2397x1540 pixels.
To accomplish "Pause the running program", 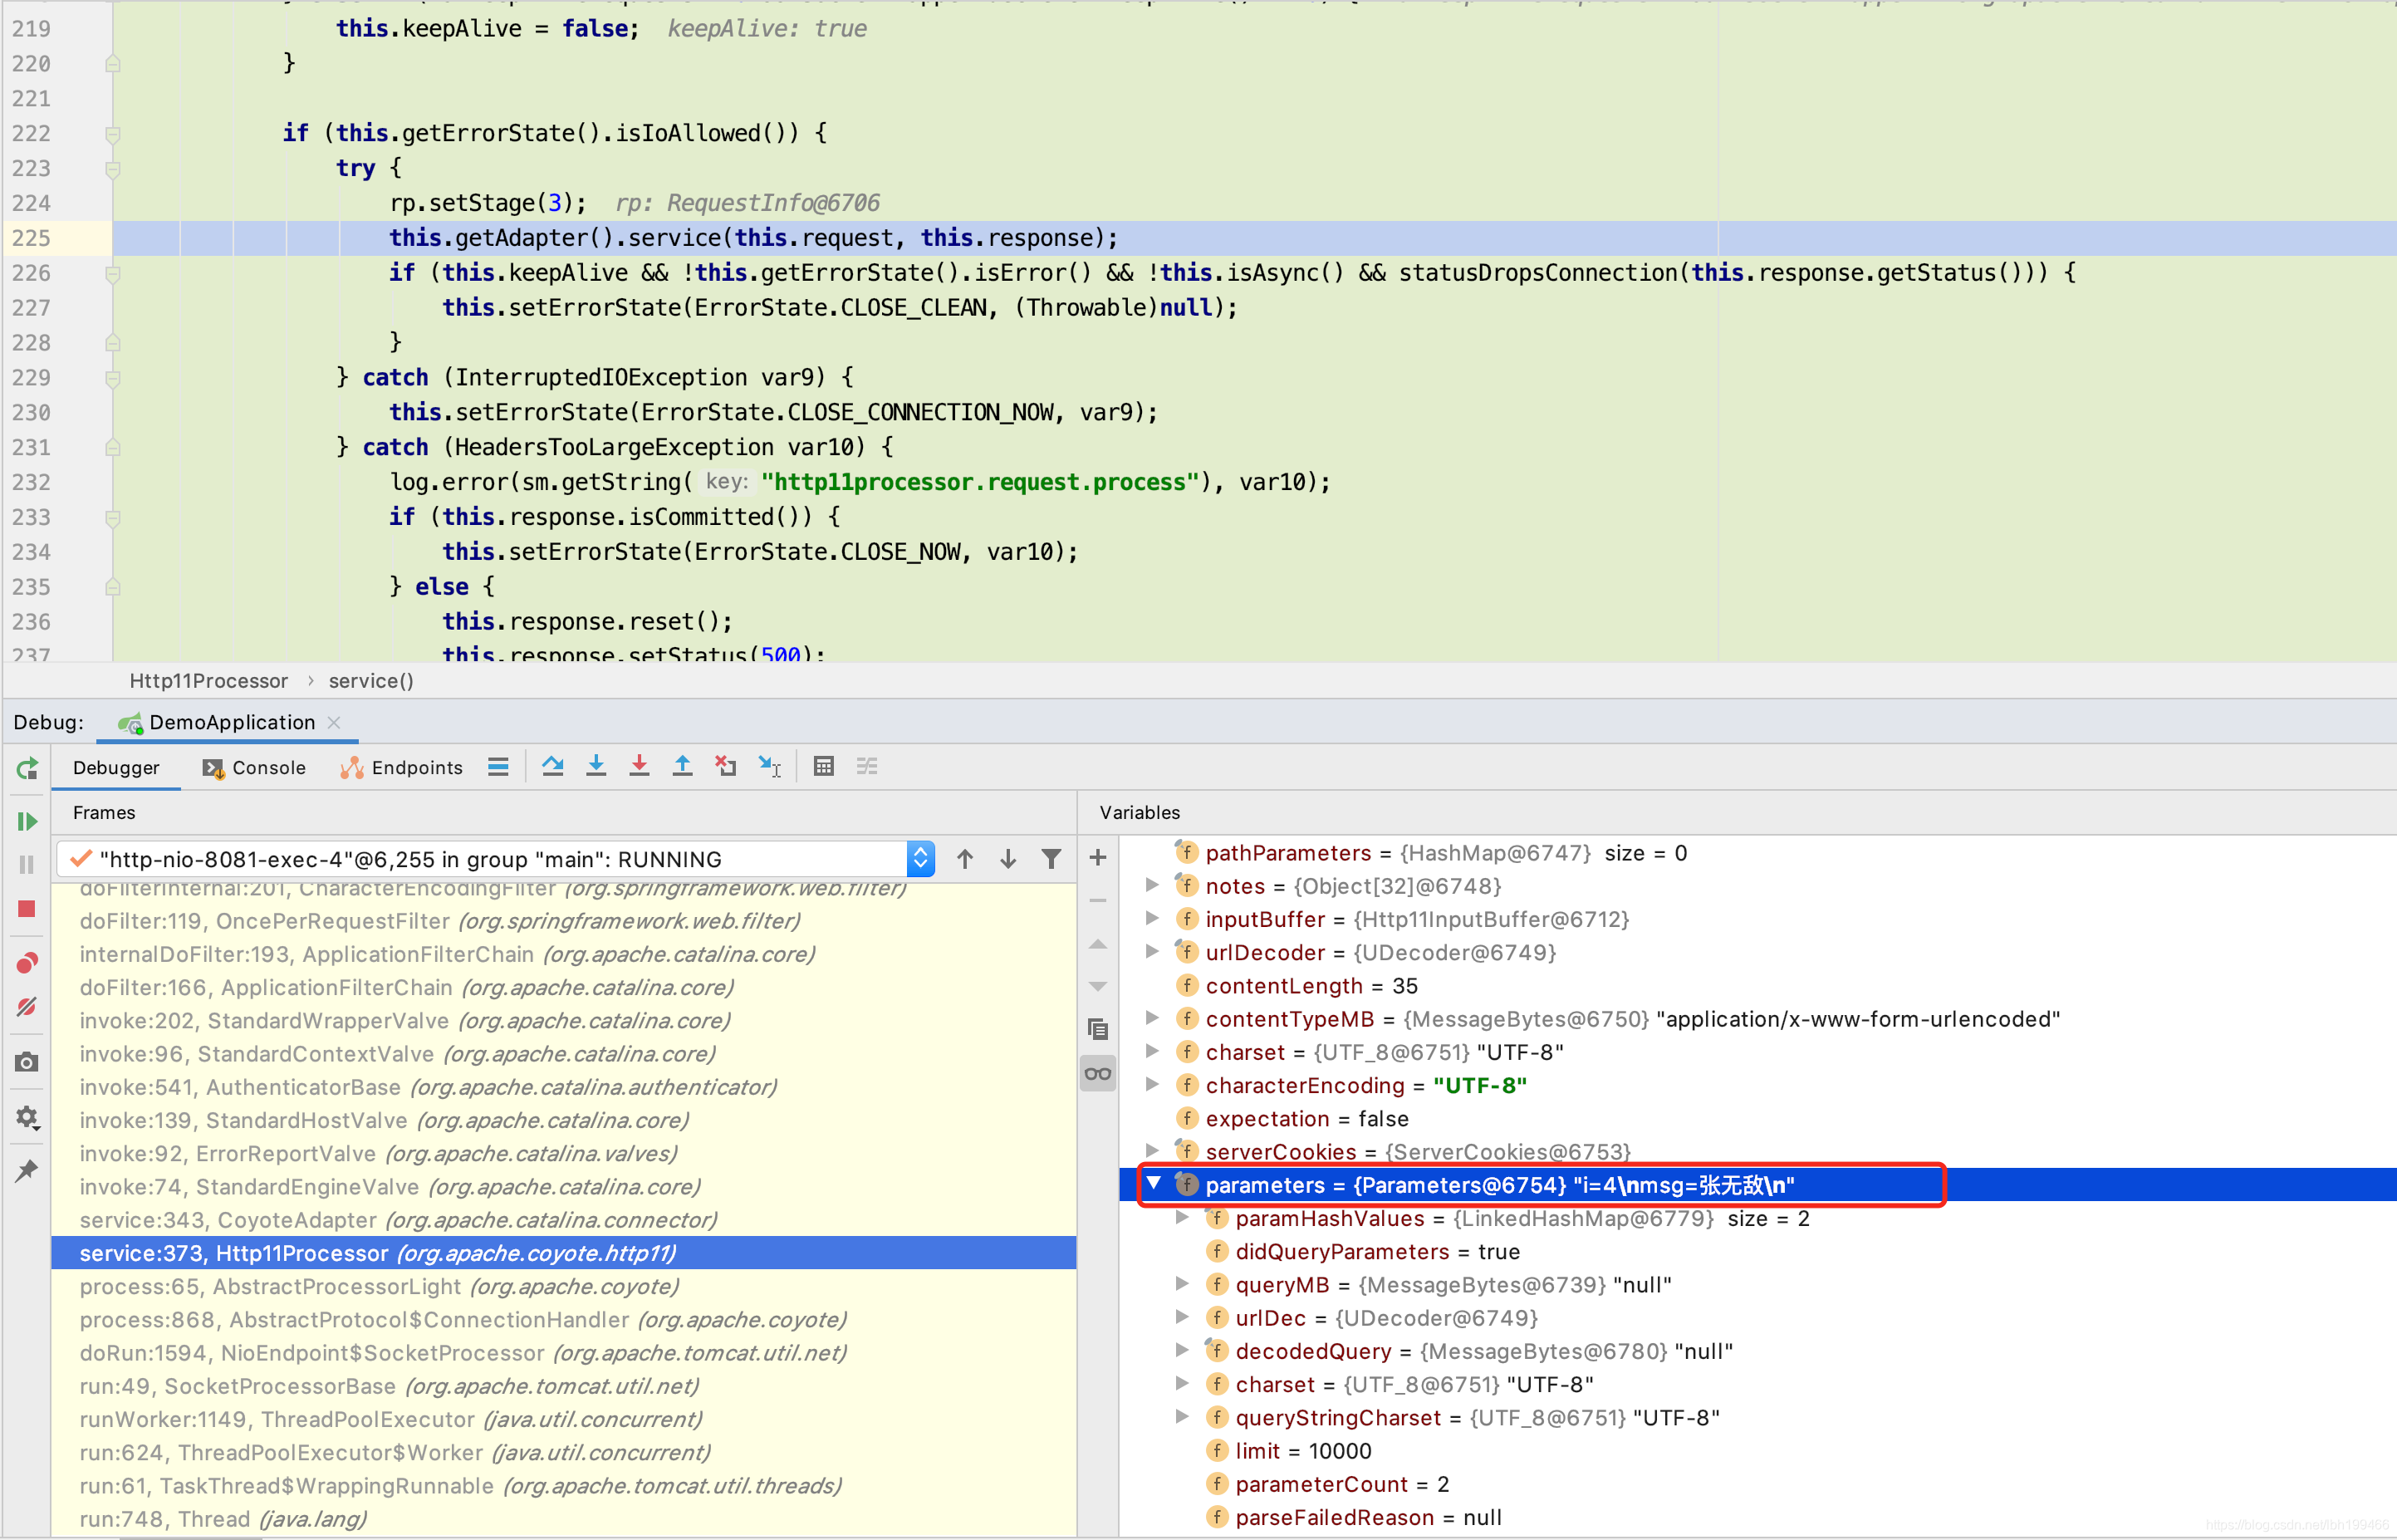I will point(27,864).
